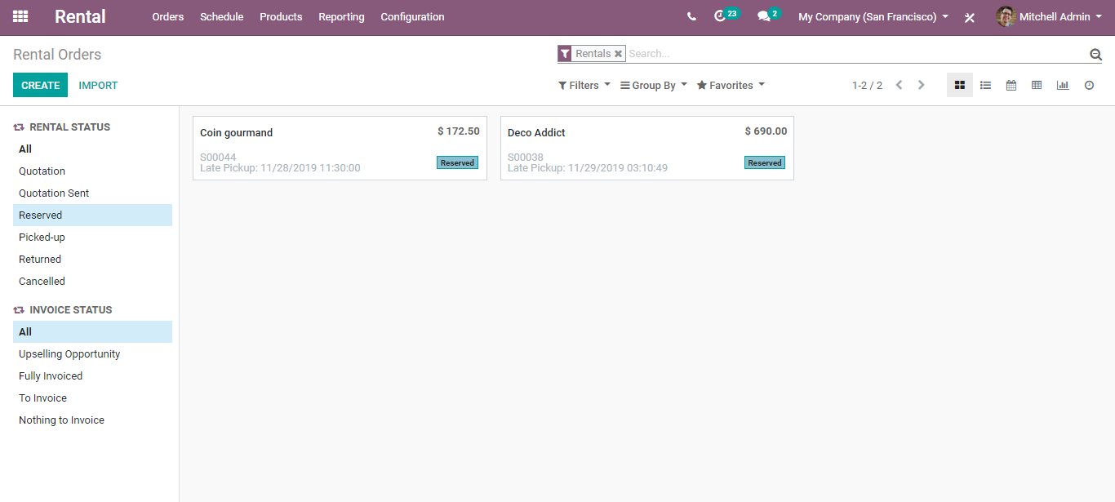Click order reference S00044

218,158
